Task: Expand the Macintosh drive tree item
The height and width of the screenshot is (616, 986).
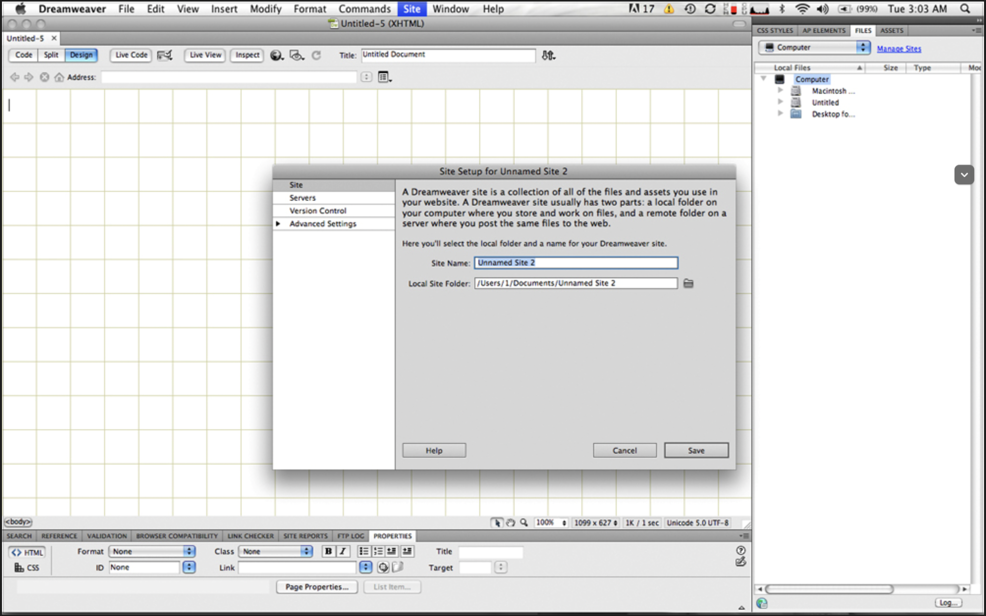Action: 780,91
